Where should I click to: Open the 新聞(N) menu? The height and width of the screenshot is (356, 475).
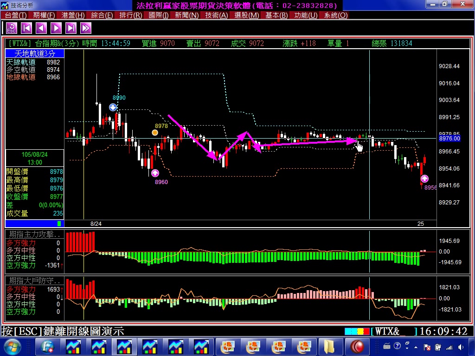tap(186, 15)
